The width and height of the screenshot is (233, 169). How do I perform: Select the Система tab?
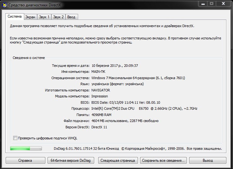pos(14,16)
